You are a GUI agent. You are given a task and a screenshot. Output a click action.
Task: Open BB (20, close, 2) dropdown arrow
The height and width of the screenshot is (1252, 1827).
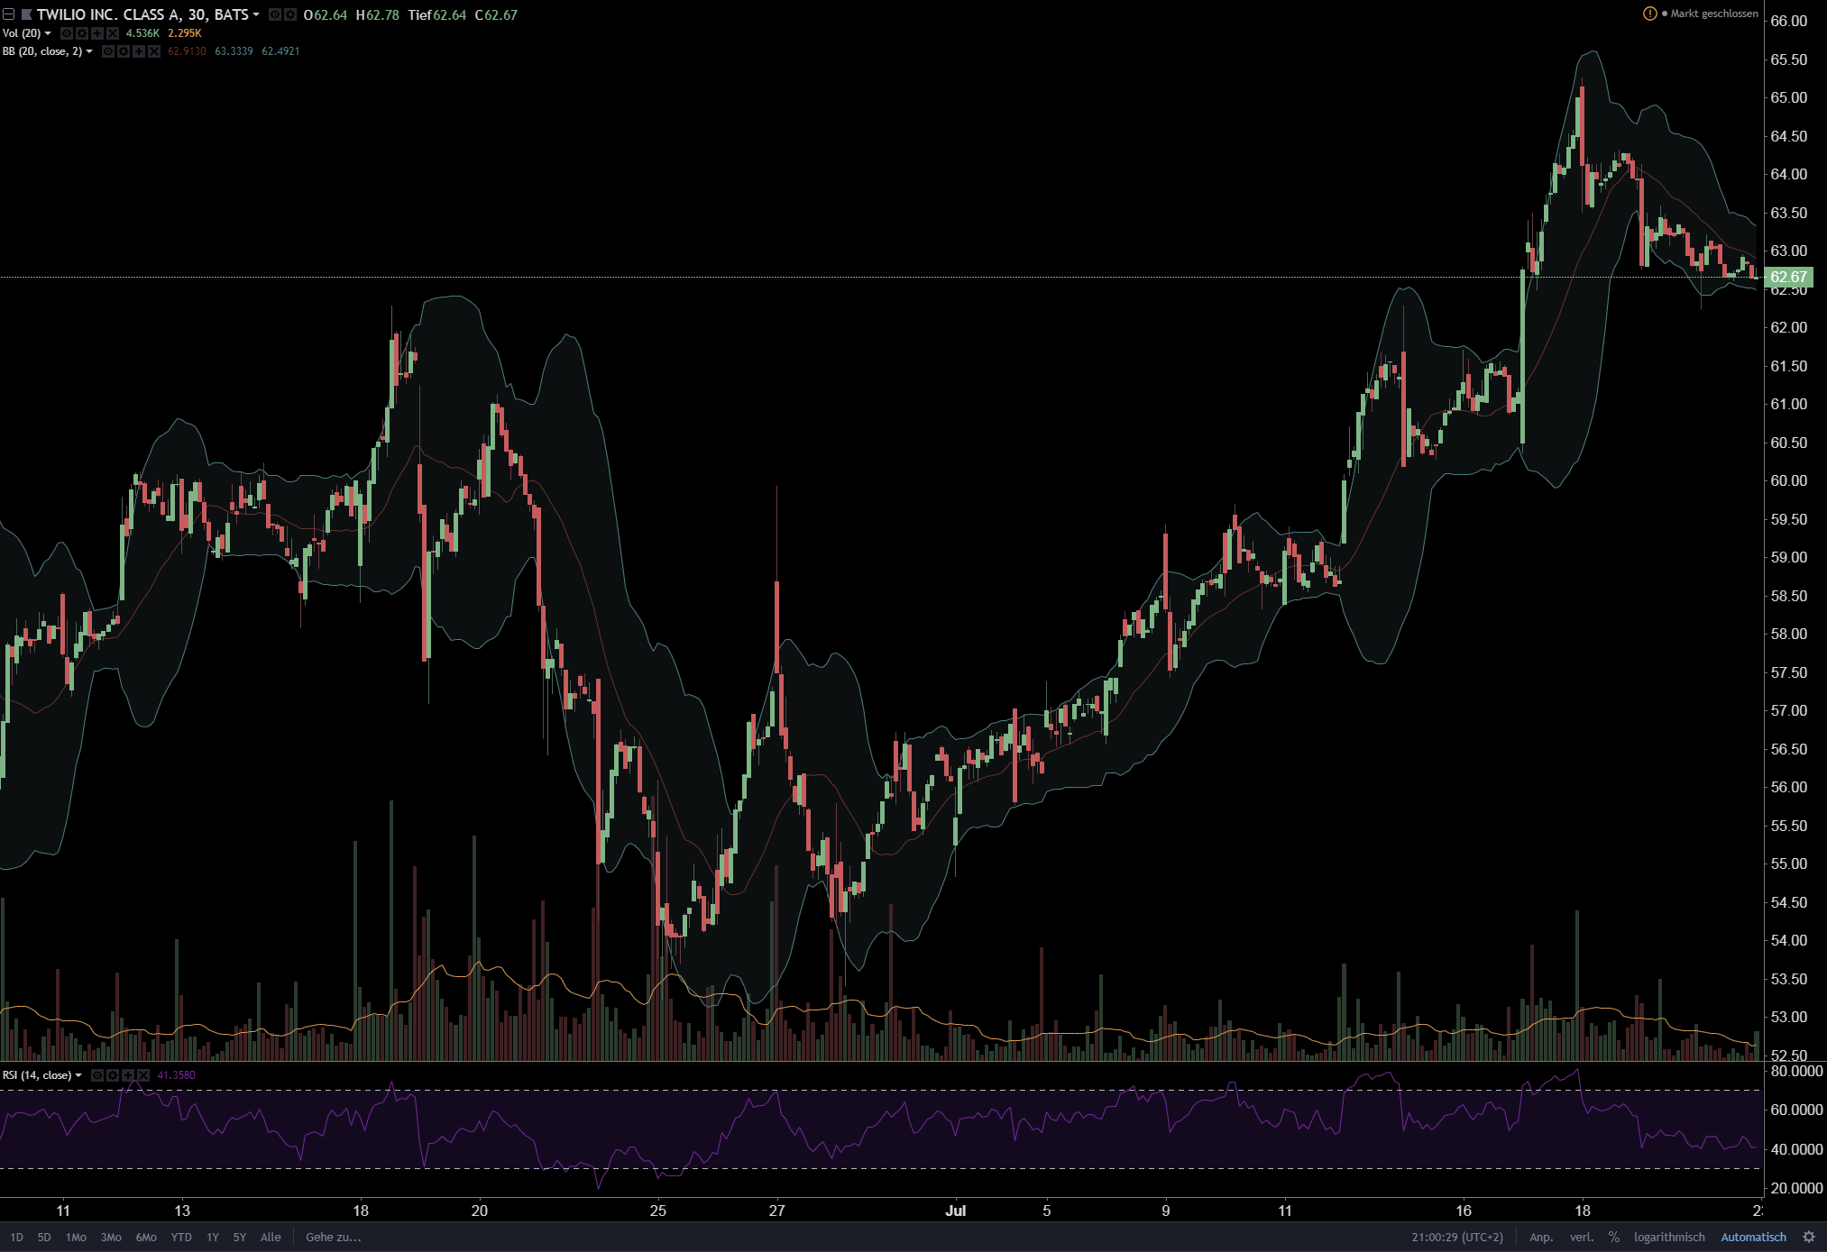click(x=89, y=51)
